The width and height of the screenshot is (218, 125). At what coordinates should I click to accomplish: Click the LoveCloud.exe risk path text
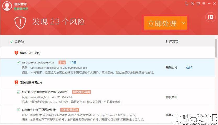coord(54,68)
